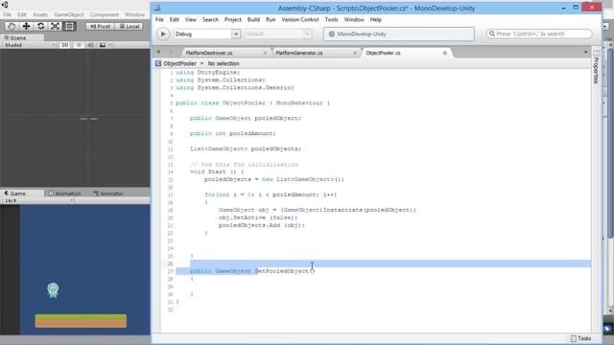The image size is (614, 345).
Task: Select Unity's Move tool
Action: point(26,26)
